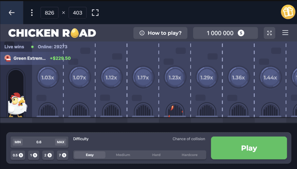Select the 1.12x multiplier manhole

pyautogui.click(x=111, y=78)
